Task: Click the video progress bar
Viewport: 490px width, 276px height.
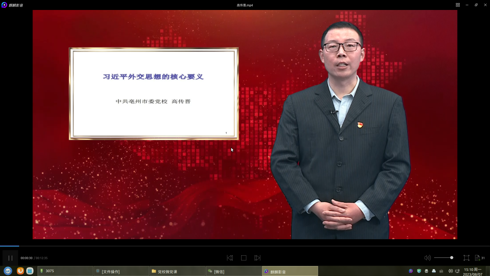Action: coord(245,246)
